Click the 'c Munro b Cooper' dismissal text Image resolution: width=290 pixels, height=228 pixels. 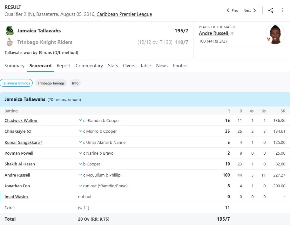pyautogui.click(x=100, y=131)
